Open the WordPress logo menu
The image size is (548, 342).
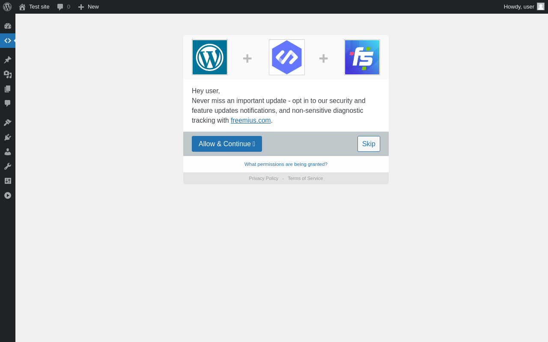coord(7,7)
